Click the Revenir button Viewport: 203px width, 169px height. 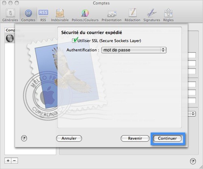click(x=135, y=139)
